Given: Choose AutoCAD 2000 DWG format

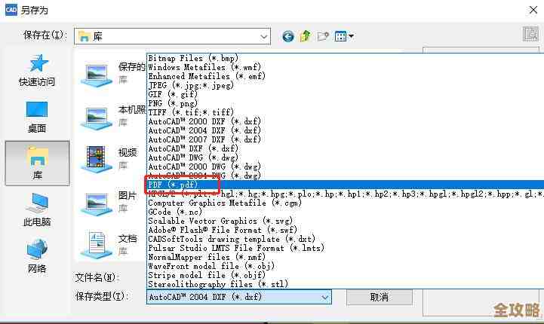Looking at the screenshot, I should point(204,167).
